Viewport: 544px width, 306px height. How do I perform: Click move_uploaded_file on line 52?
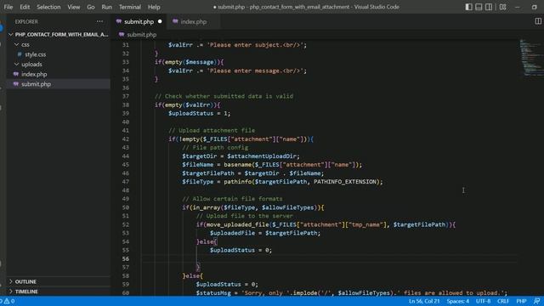click(237, 224)
